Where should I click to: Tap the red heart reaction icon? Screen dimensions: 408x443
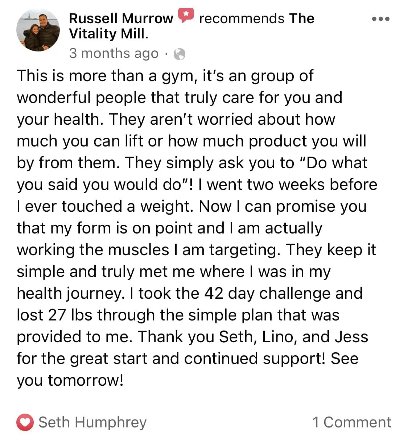pos(25,422)
